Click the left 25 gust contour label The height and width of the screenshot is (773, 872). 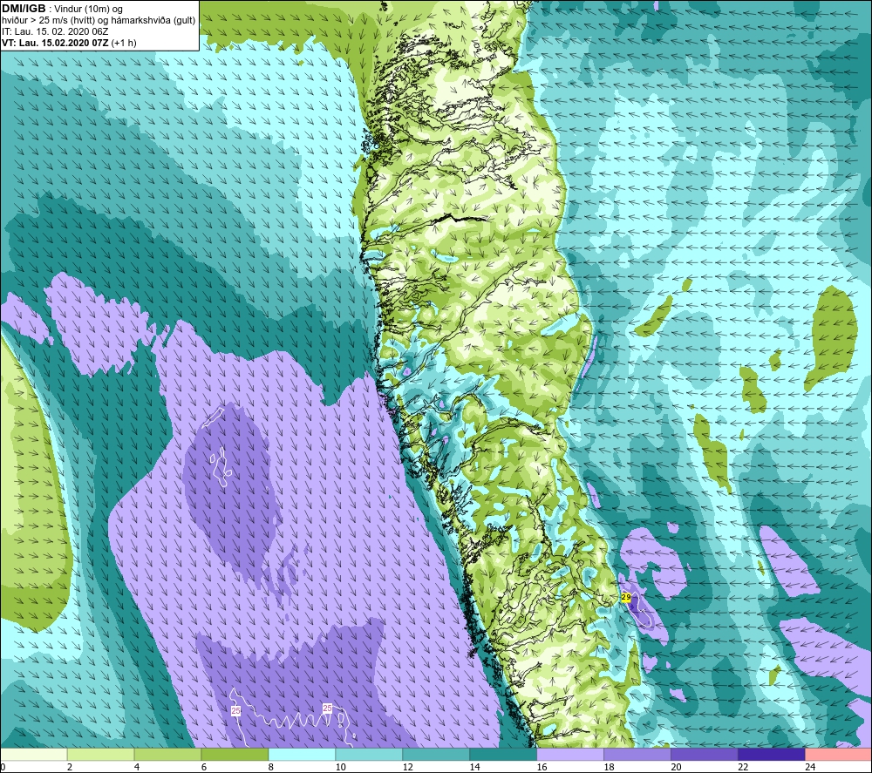[235, 710]
